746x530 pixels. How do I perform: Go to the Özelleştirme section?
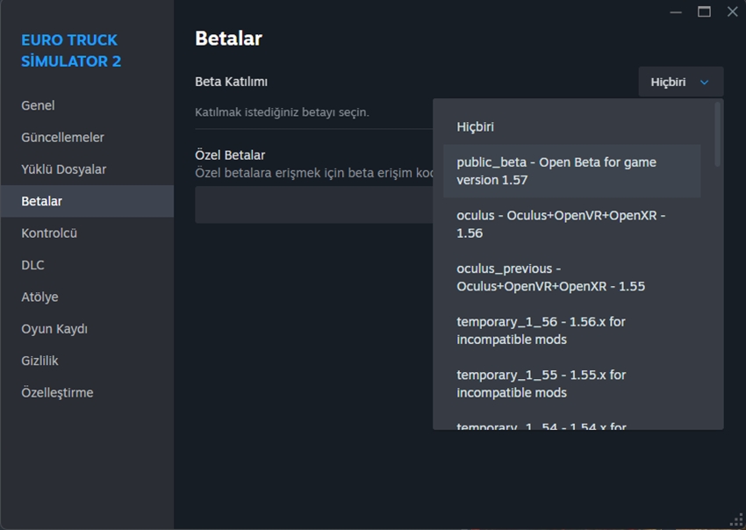click(x=57, y=392)
